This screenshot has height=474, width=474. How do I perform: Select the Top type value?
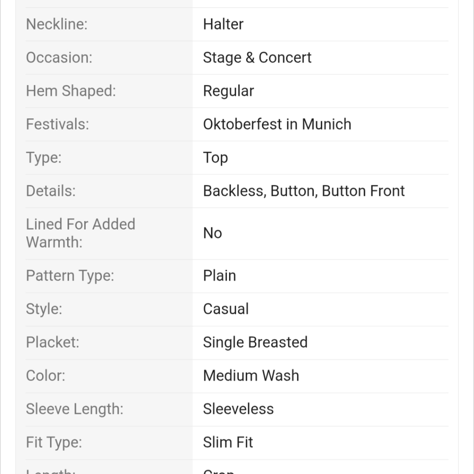tap(216, 158)
